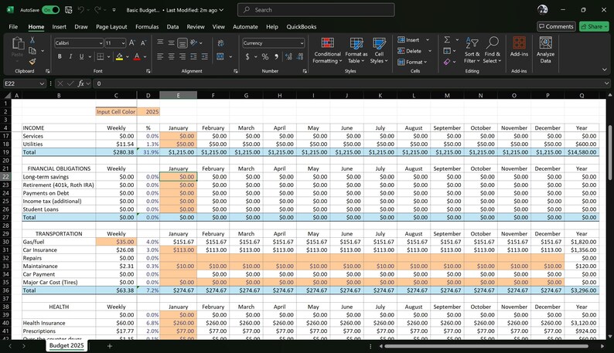The image size is (614, 353).
Task: Apply percent style format
Action: click(265, 56)
